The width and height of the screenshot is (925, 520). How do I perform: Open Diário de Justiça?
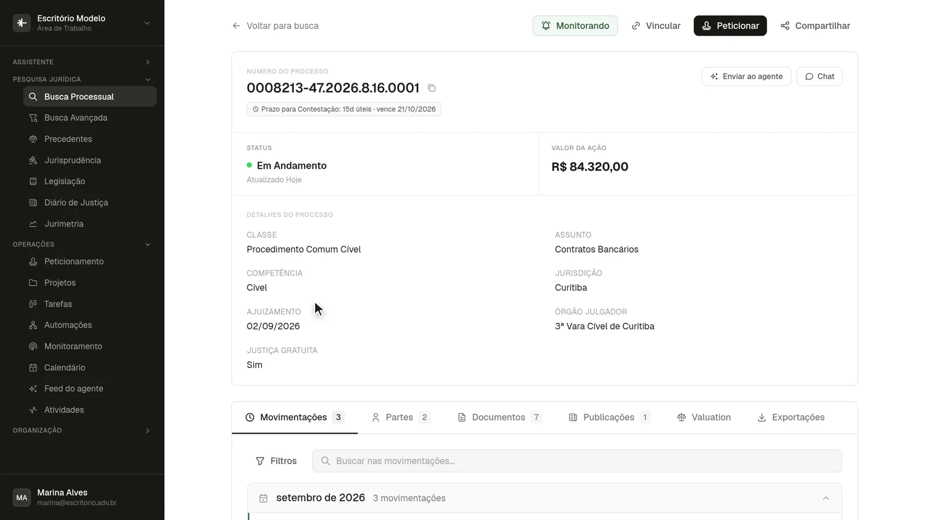tap(90, 203)
